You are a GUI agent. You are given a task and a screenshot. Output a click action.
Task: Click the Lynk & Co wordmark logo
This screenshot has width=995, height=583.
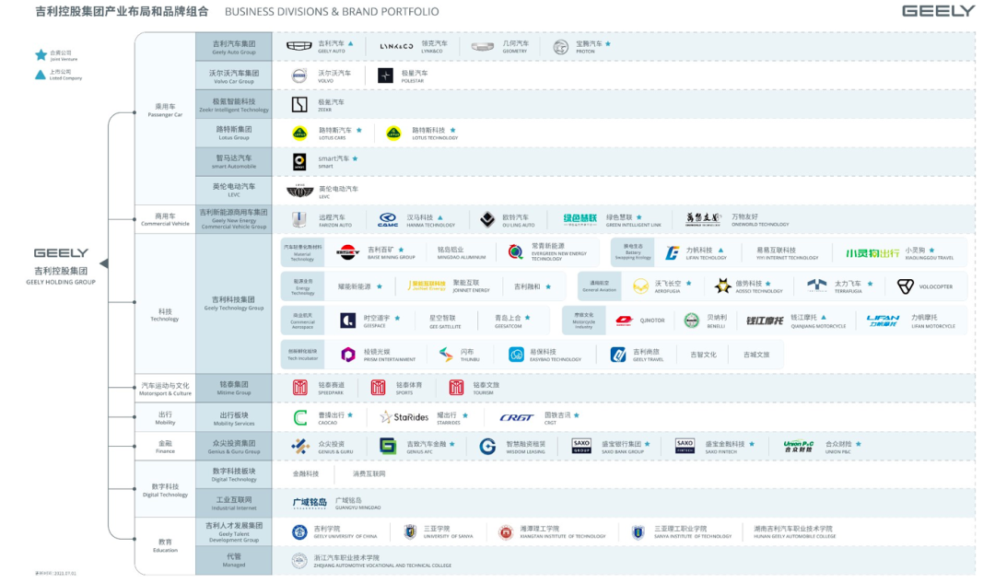point(396,46)
